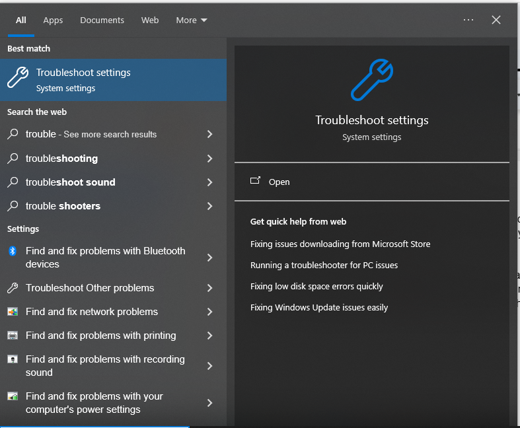Click the recording sound troubleshooter icon
Screen dimensions: 520x428
pyautogui.click(x=13, y=359)
